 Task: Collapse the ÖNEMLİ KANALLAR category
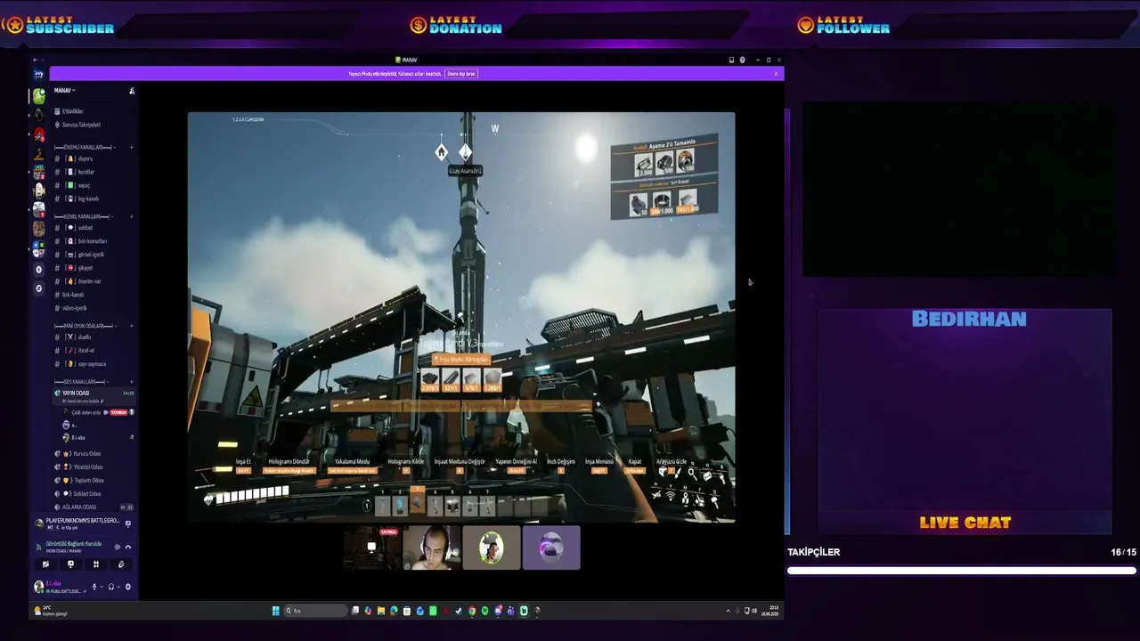pos(84,147)
